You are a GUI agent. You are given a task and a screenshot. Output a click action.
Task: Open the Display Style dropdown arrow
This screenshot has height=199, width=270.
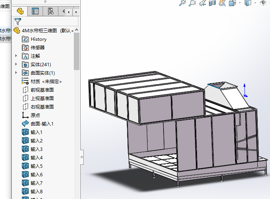[255, 3]
